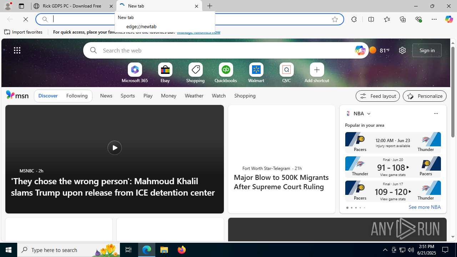Viewport: 457px width, 257px height.
Task: Open the Feed layout options
Action: click(378, 96)
